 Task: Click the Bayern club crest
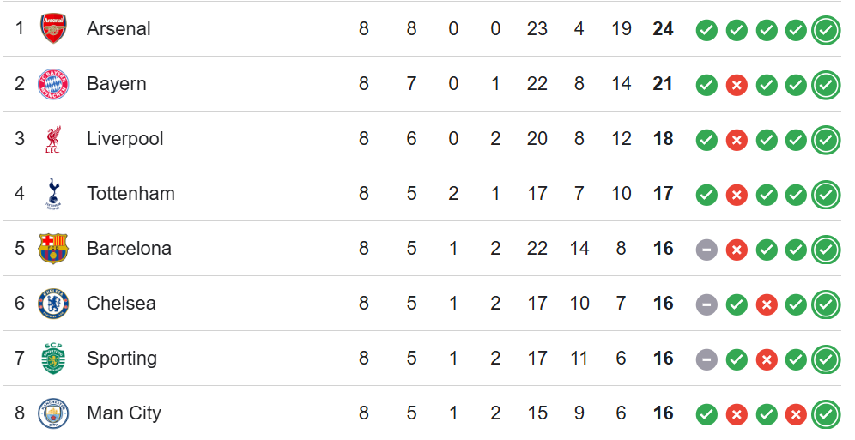[53, 84]
